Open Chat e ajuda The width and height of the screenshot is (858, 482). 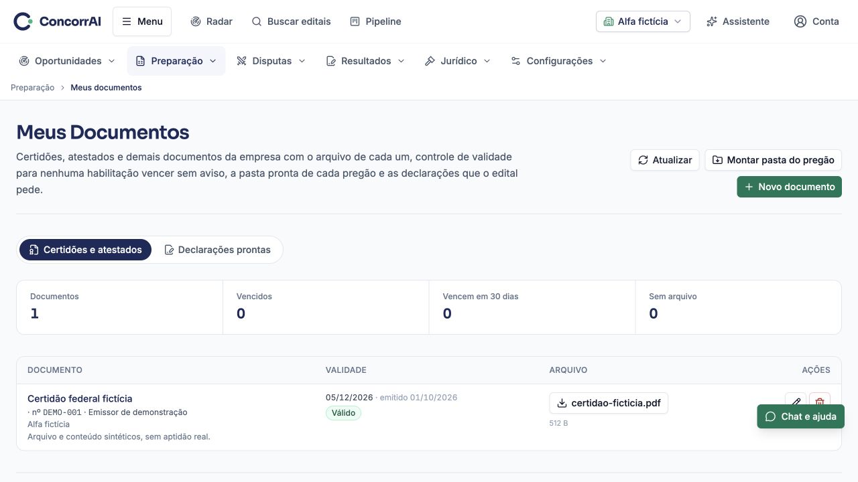coord(800,416)
